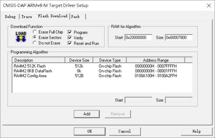Select RA4M2 8KB DataFlash row
The image size is (215, 138).
coord(102,71)
